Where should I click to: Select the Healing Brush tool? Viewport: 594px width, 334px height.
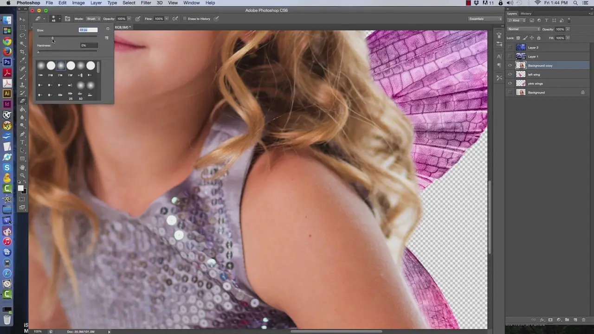tap(22, 69)
